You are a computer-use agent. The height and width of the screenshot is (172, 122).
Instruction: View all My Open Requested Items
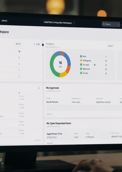[49, 143]
